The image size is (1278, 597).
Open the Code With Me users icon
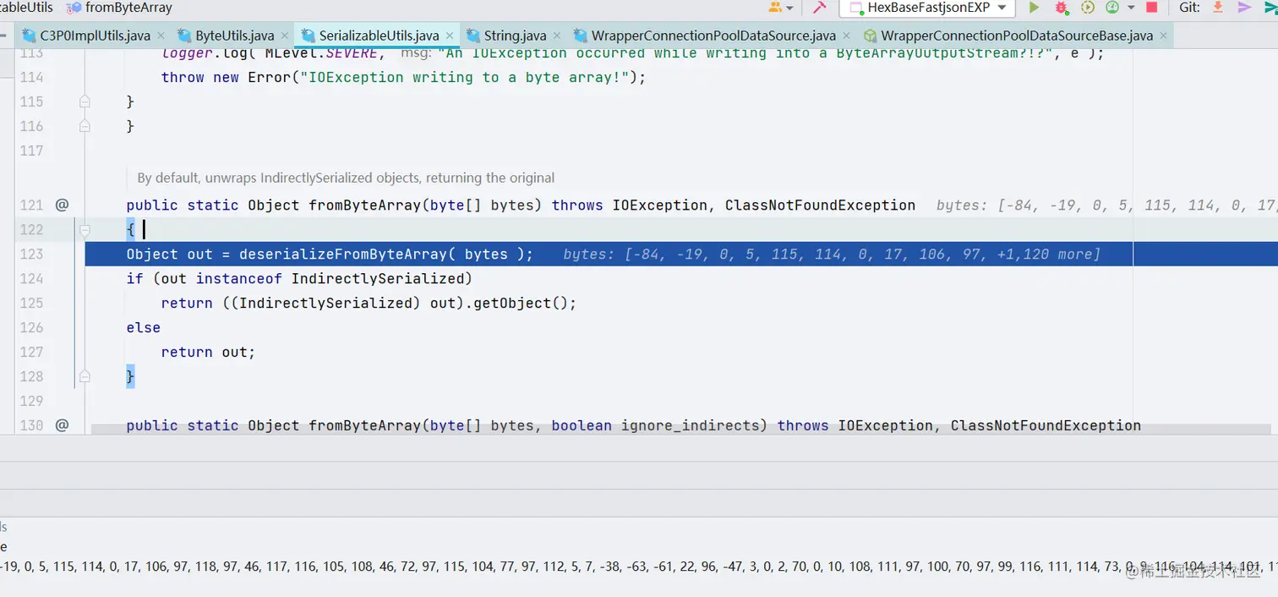(x=781, y=8)
